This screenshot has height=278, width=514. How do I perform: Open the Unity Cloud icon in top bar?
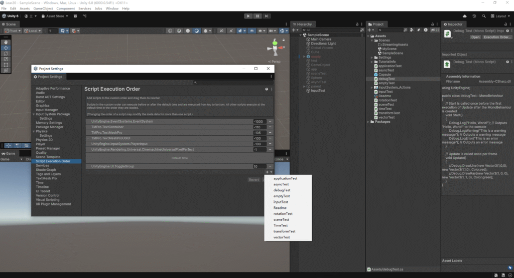[464, 16]
